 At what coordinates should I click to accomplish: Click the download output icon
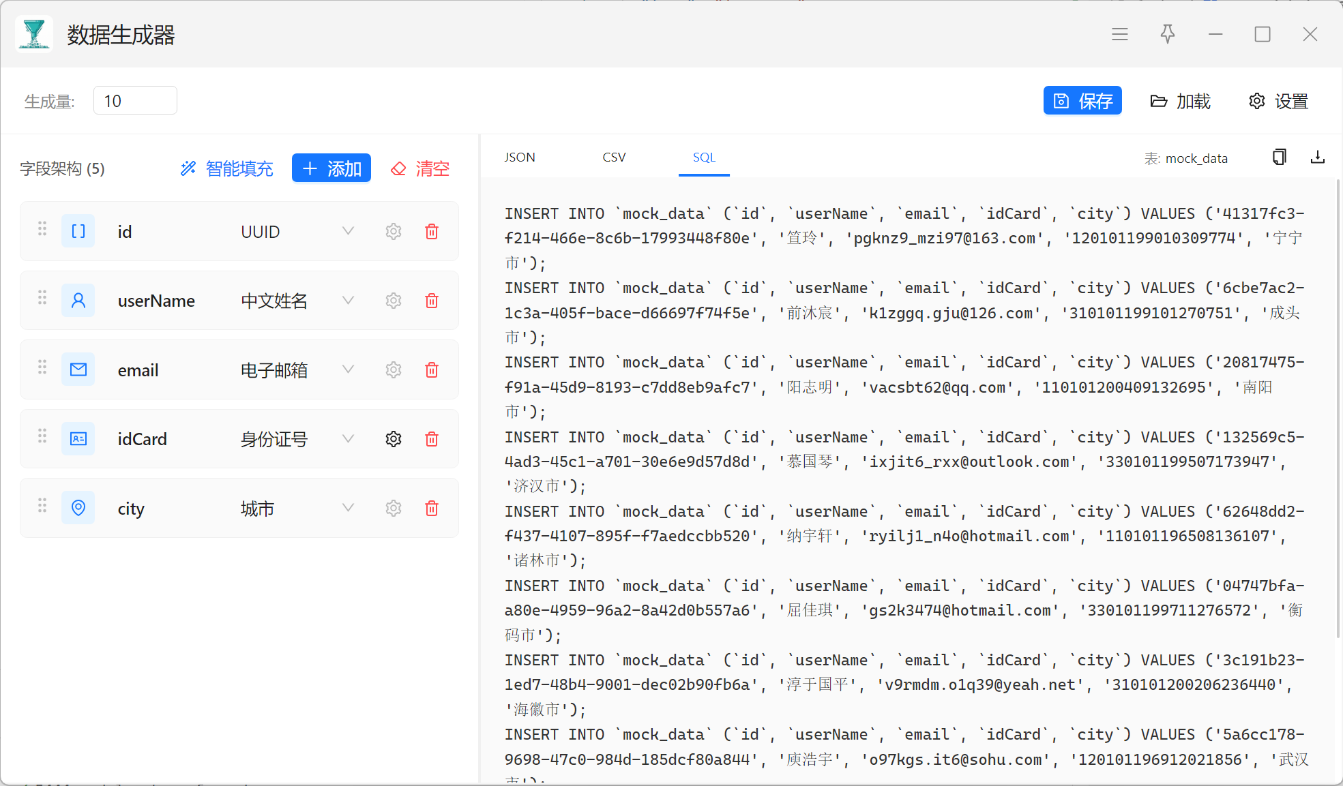(1317, 157)
